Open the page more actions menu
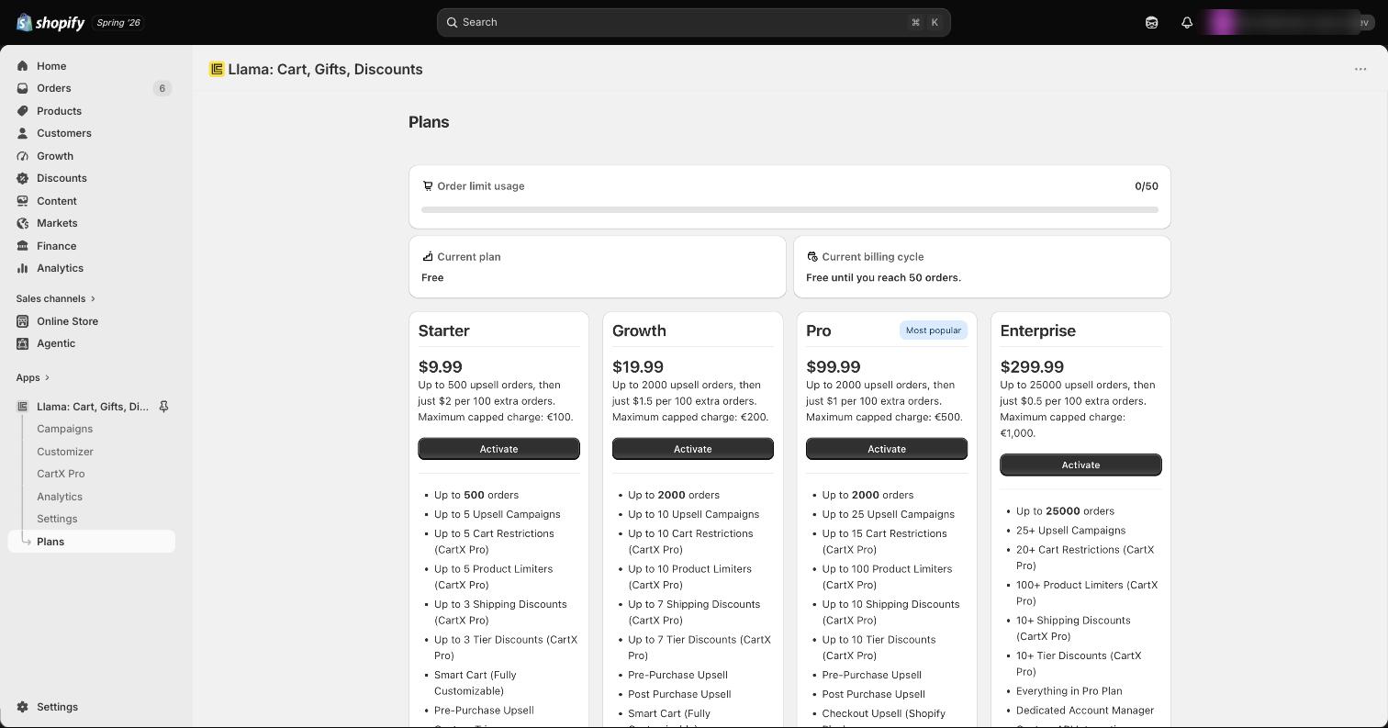 (1360, 69)
